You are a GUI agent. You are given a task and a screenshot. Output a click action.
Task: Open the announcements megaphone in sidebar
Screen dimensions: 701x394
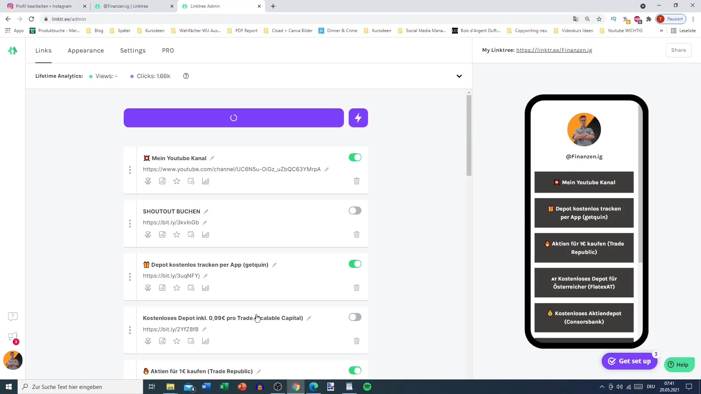point(13,336)
